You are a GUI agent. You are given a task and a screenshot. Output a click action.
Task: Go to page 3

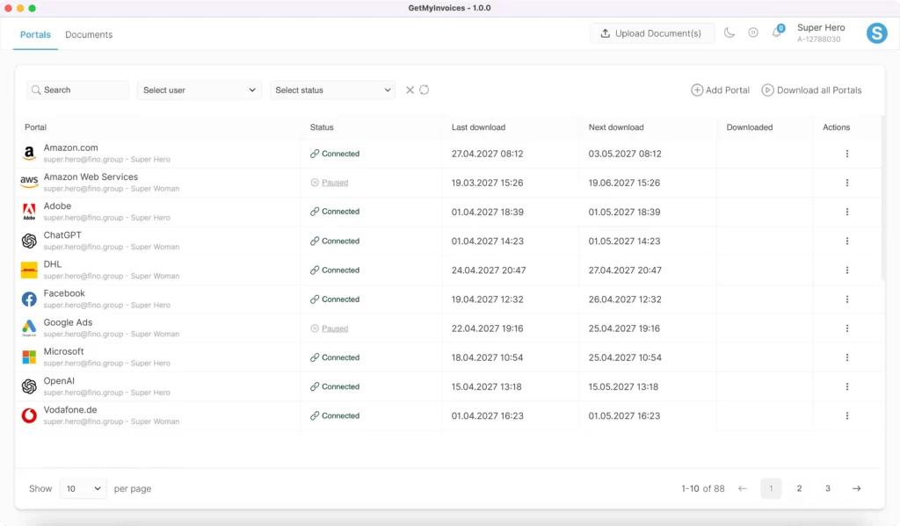[828, 489]
